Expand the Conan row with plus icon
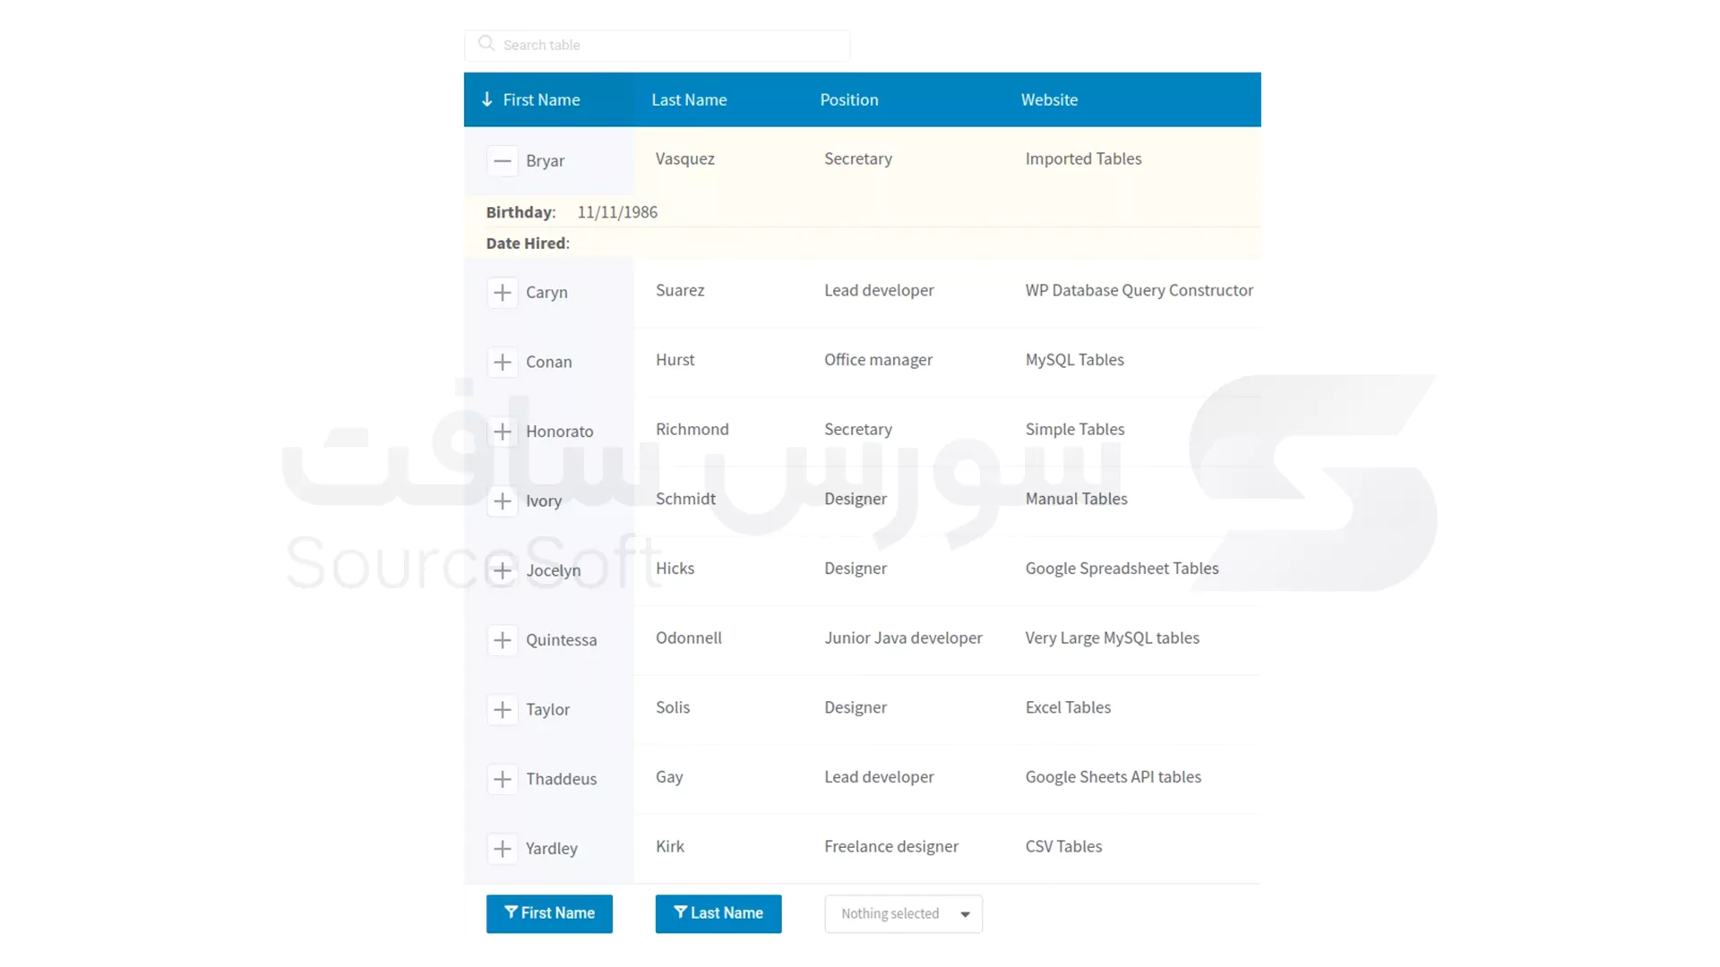This screenshot has width=1720, height=967. (x=502, y=362)
